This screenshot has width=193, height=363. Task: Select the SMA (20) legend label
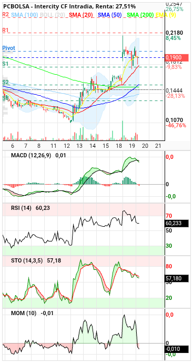(81, 15)
